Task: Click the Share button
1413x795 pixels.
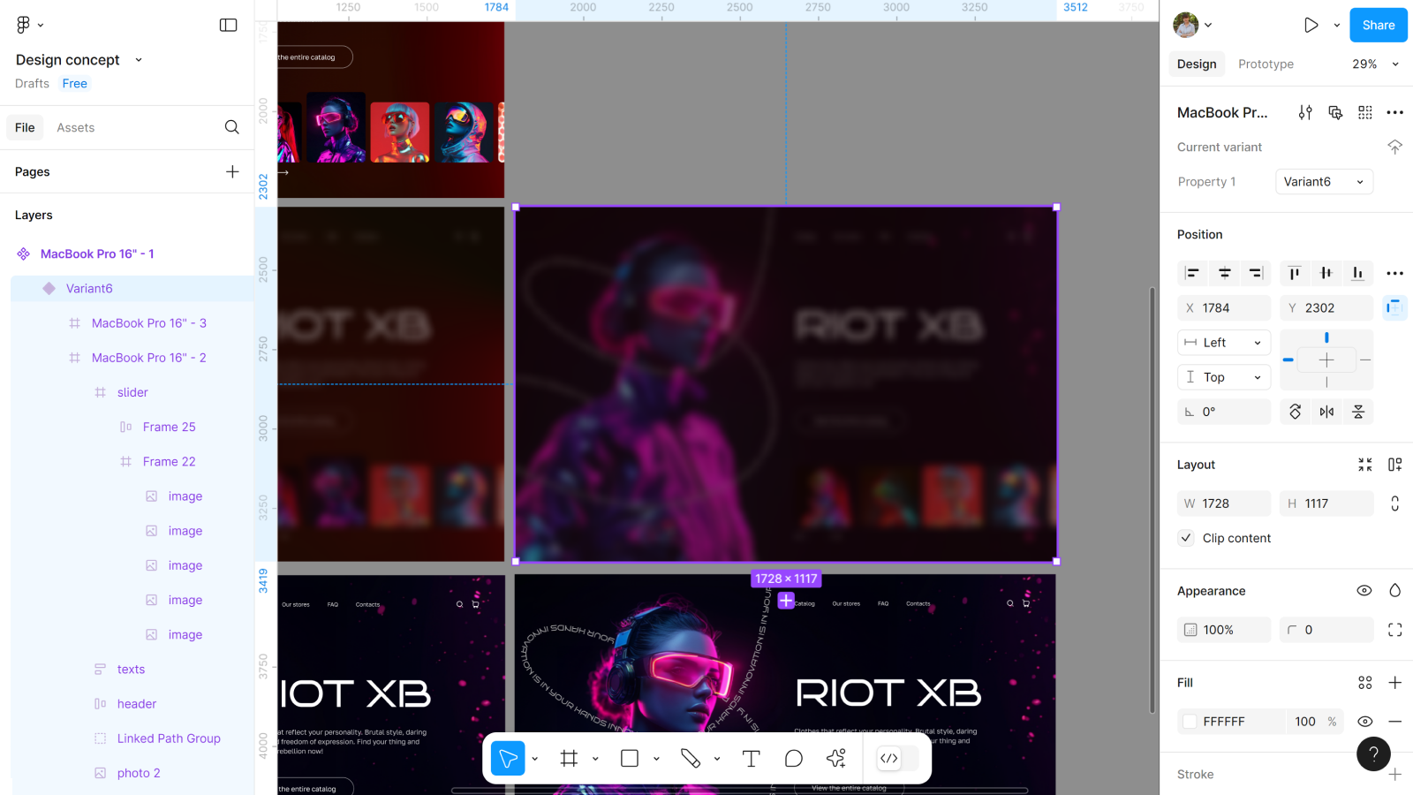Action: click(1378, 25)
